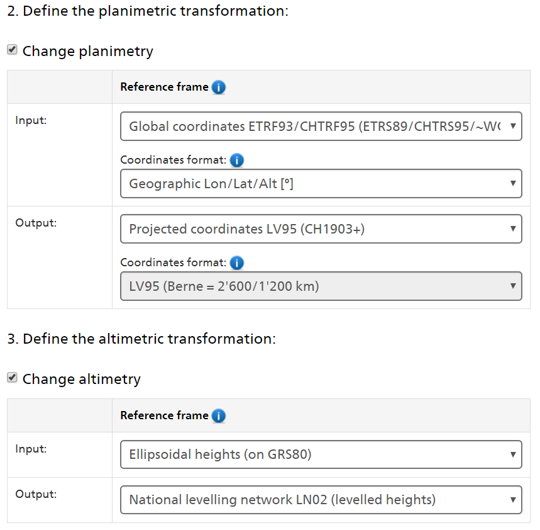Click the Output label in planimetry table

(x=35, y=223)
